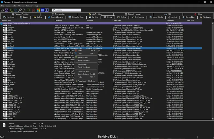The width and height of the screenshot is (214, 139).
Task: Click the colorful Windows logo toolbar icon
Action: [x=39, y=10]
